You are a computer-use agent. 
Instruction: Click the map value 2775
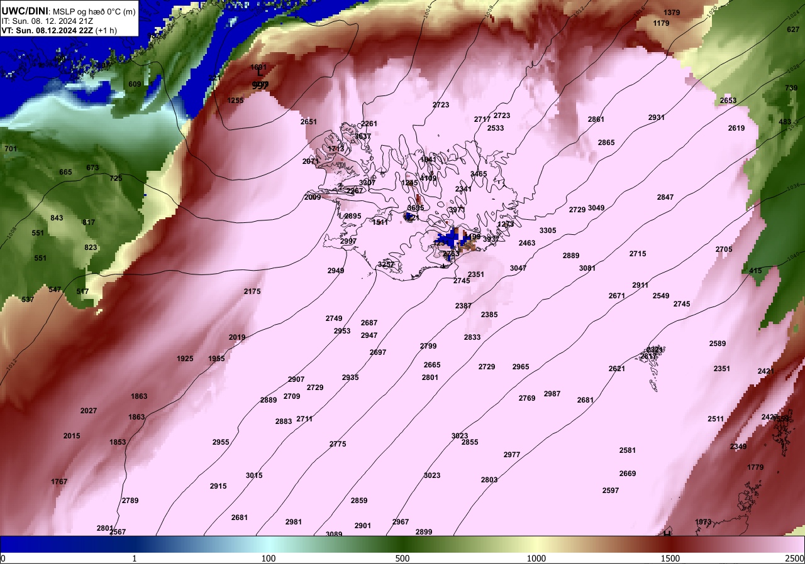(338, 444)
